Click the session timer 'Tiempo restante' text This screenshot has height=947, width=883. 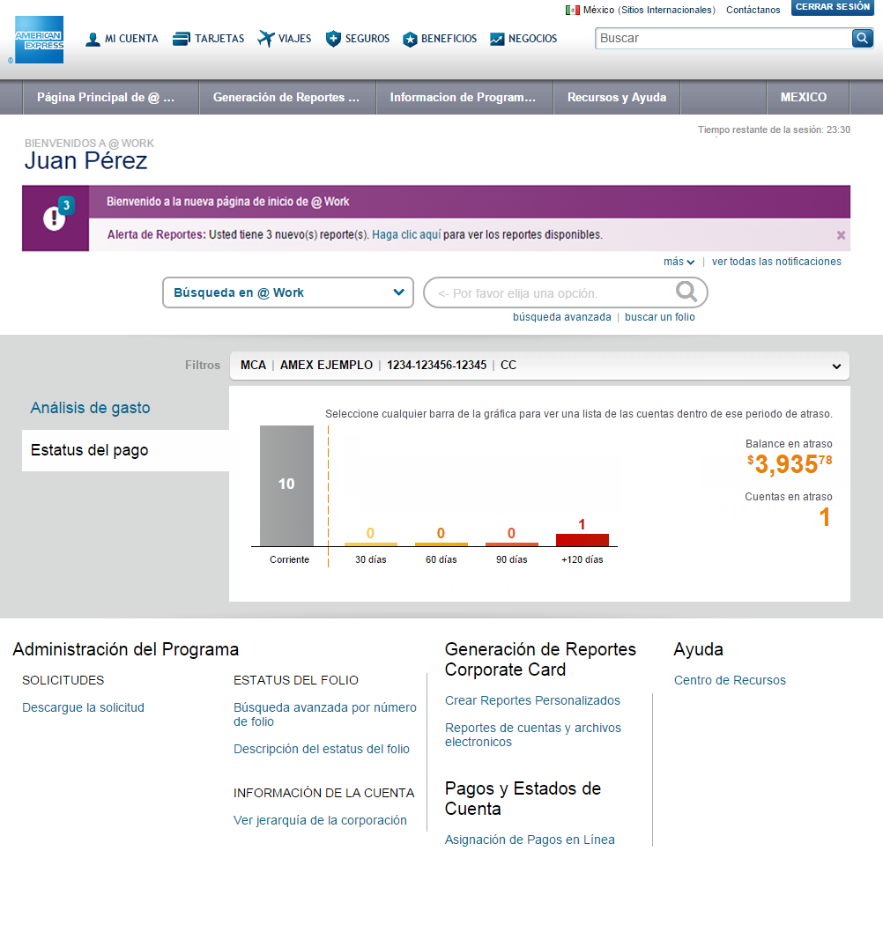774,129
